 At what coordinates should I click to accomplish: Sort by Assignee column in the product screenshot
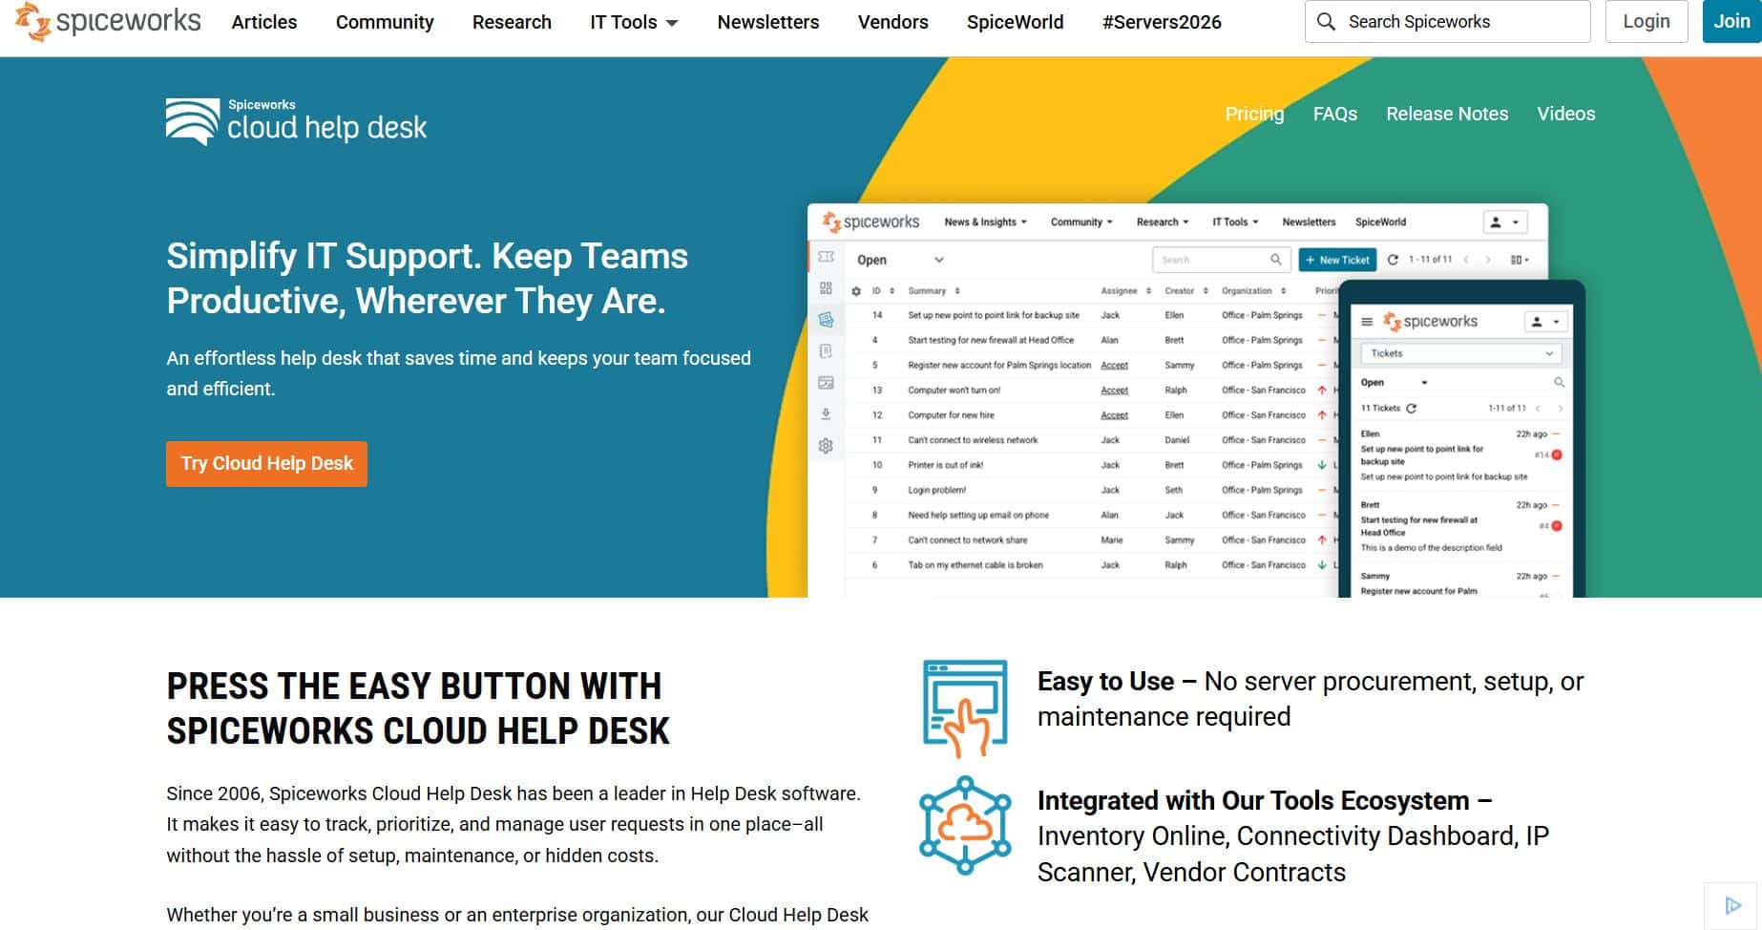1126,291
